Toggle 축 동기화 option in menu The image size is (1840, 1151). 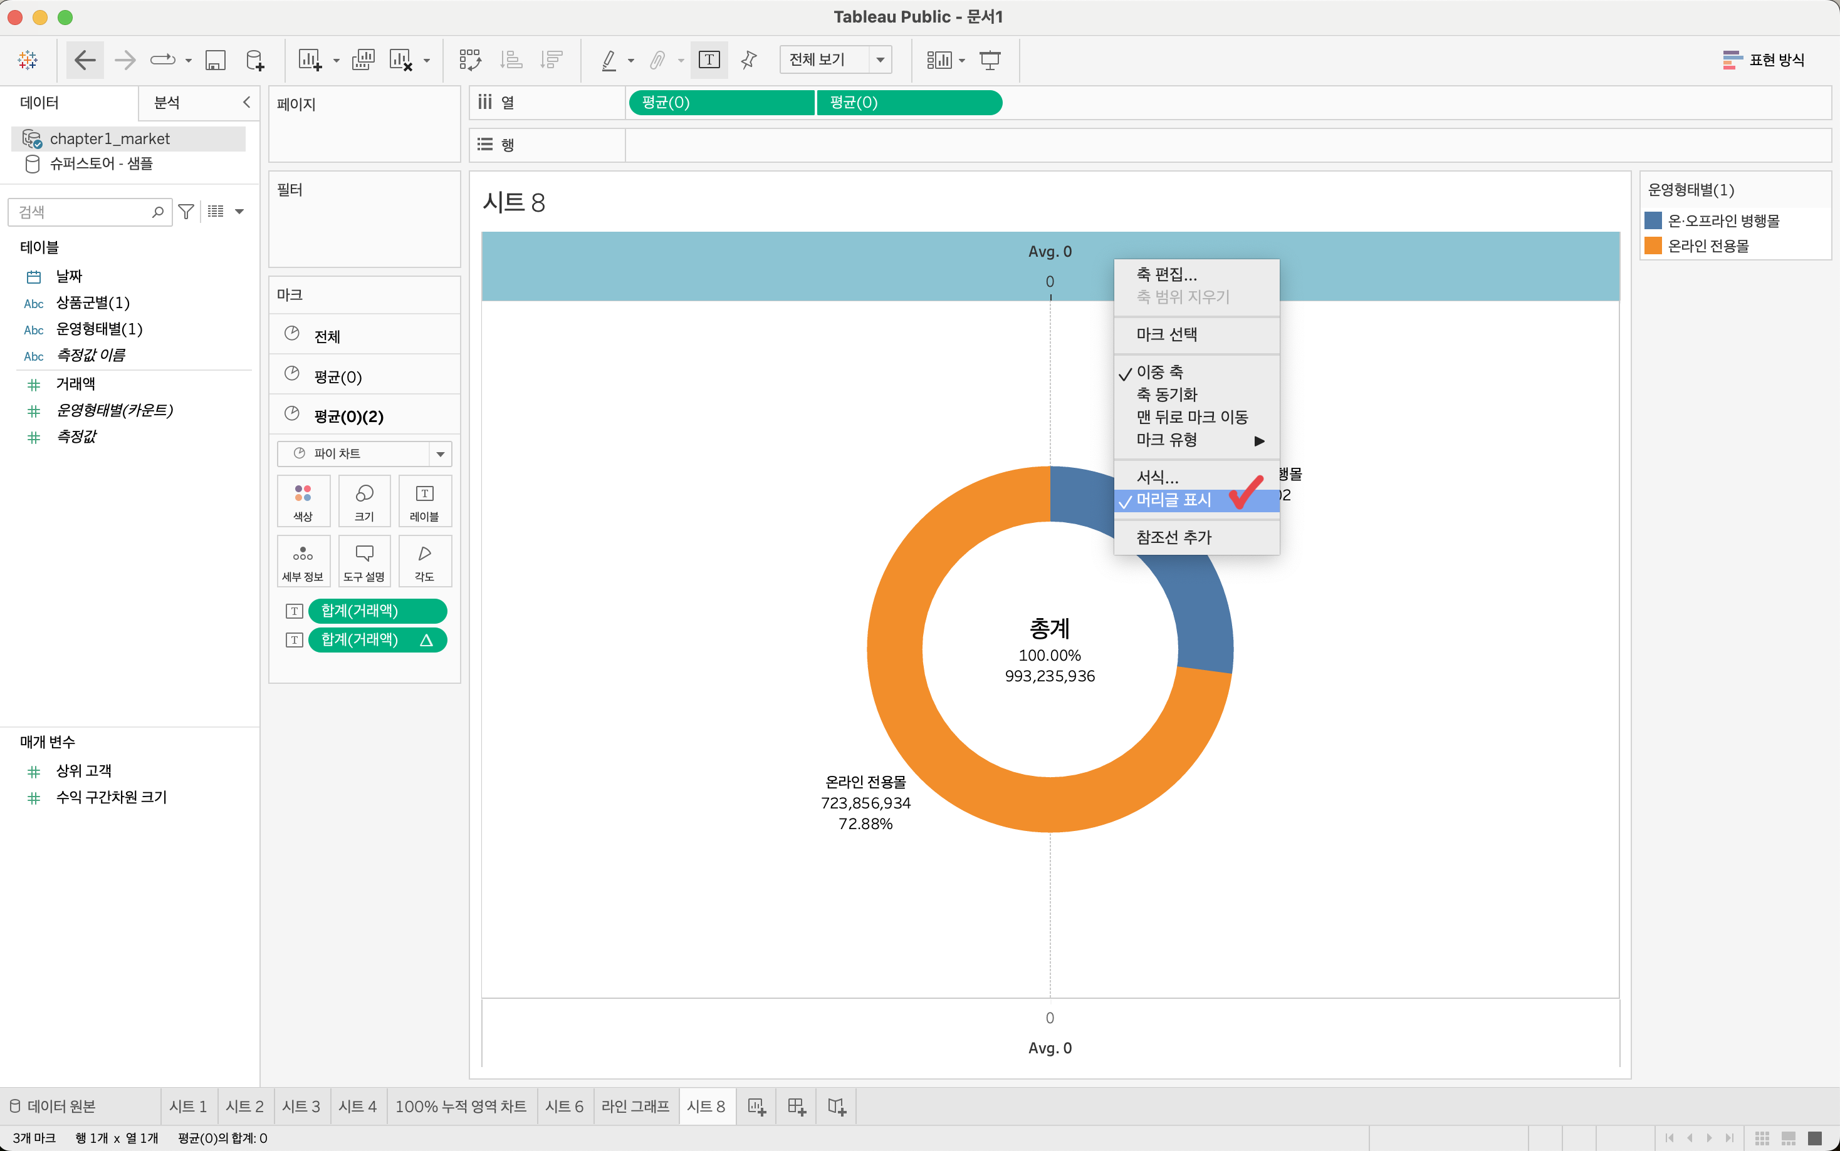(1167, 395)
